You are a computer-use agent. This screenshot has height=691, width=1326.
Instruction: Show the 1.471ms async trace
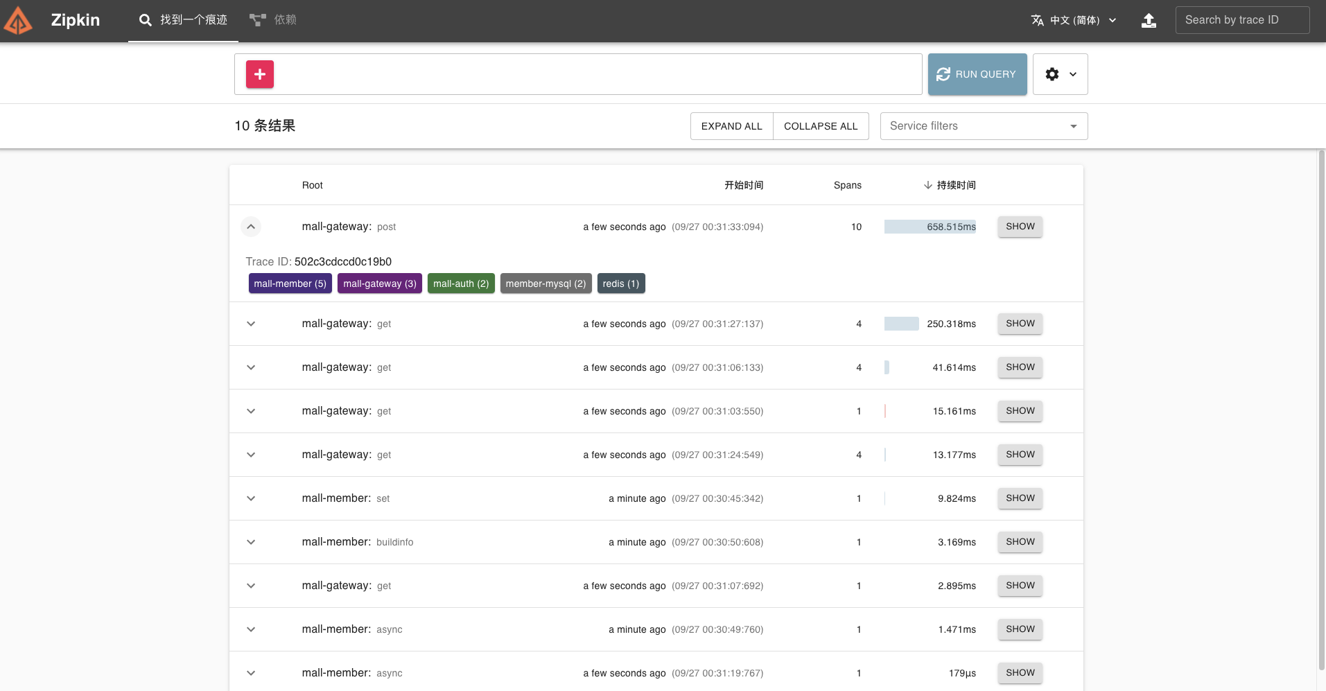[x=1020, y=629]
